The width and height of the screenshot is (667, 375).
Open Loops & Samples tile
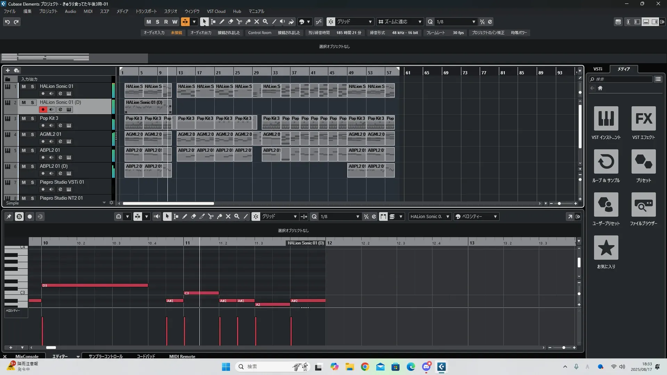click(x=606, y=161)
